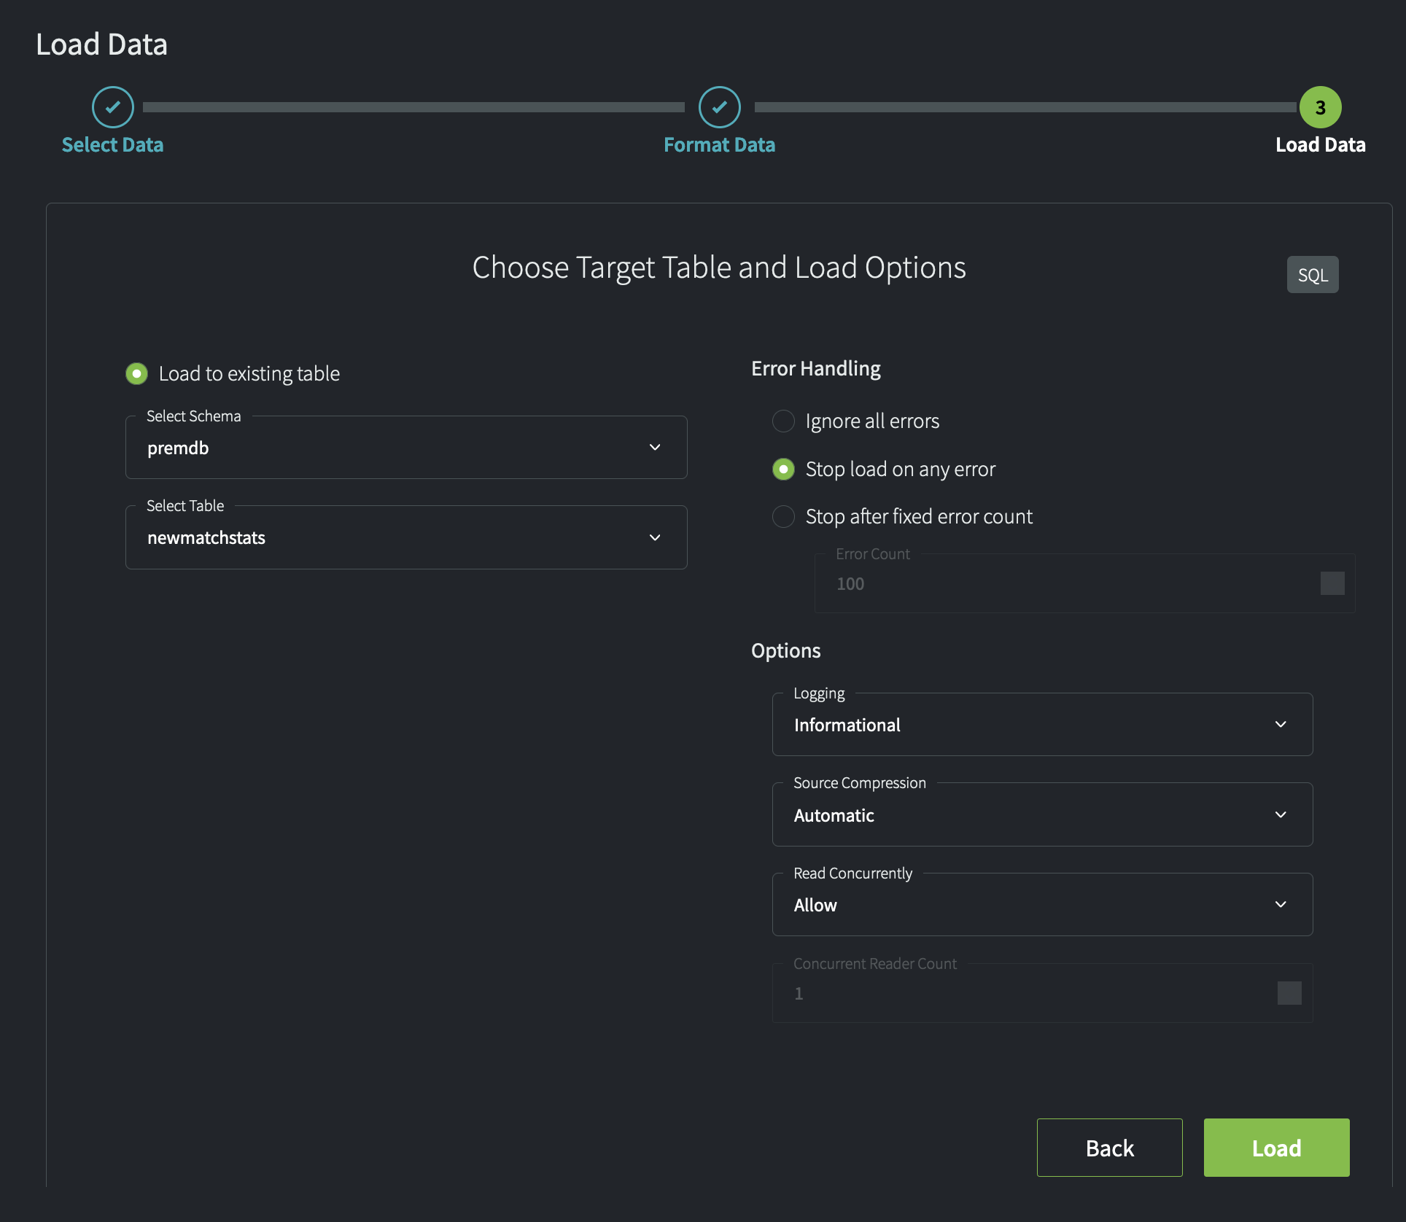This screenshot has height=1222, width=1406.
Task: Enable Stop after fixed error count
Action: click(783, 517)
